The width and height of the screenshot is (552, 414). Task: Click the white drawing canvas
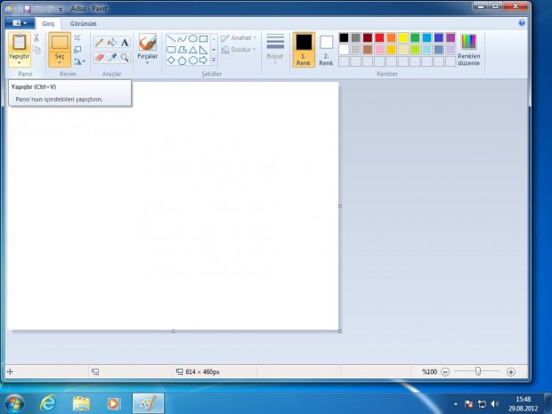(173, 206)
